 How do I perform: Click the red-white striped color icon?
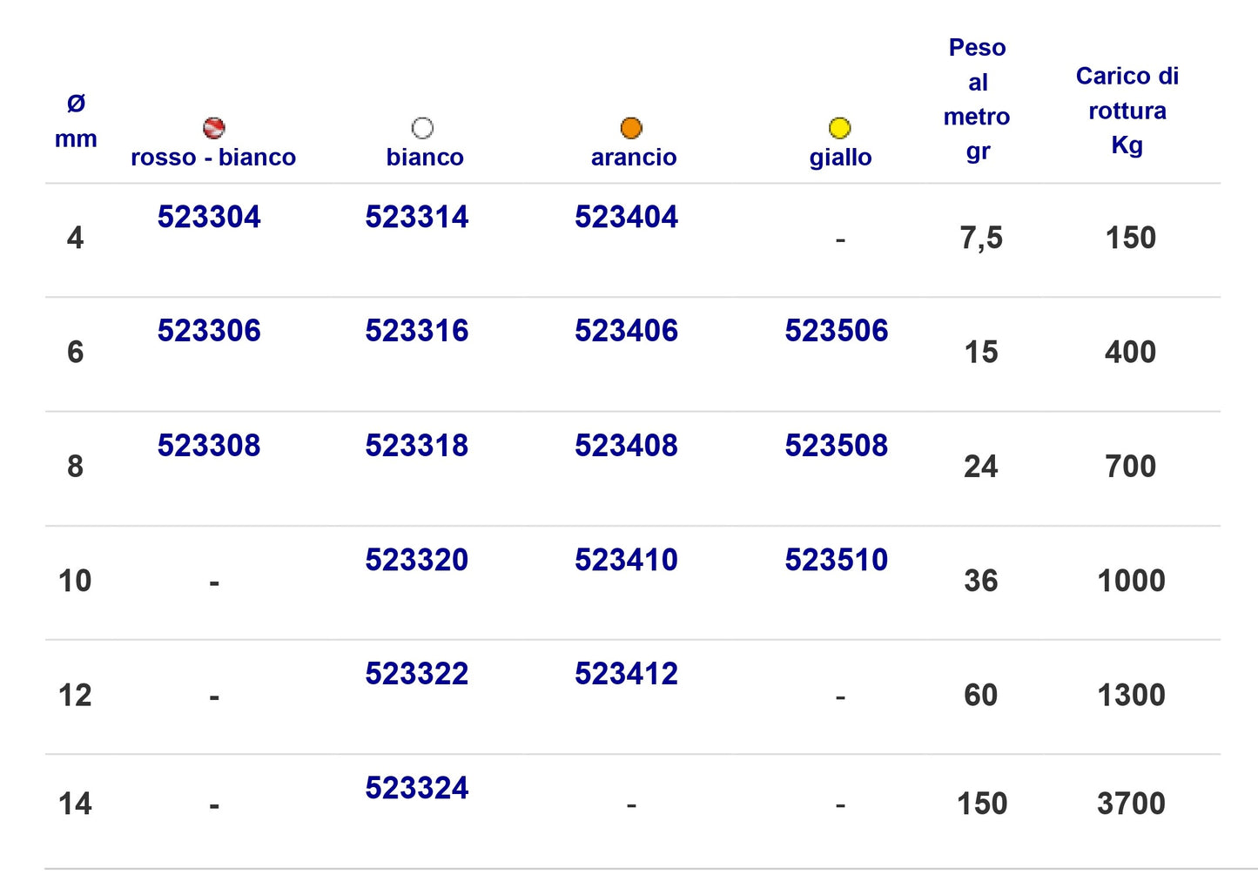pyautogui.click(x=214, y=128)
